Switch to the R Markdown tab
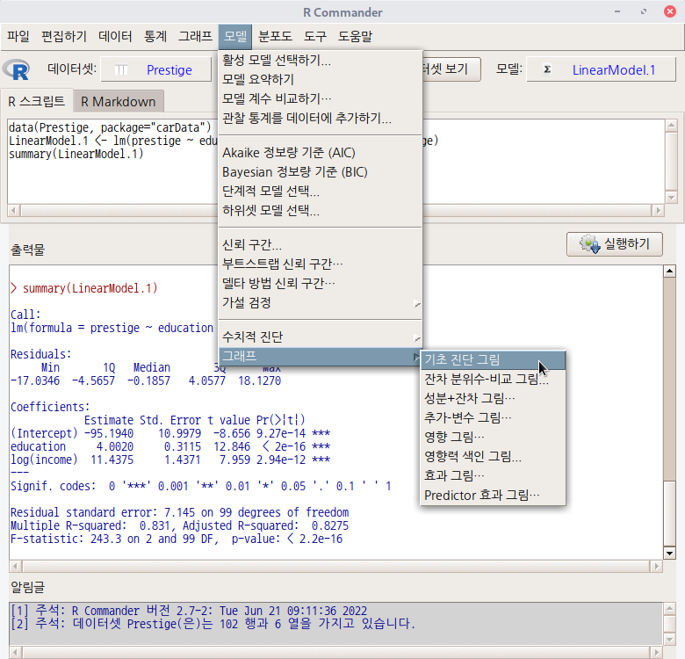Screen dimensions: 685x659 pos(119,102)
